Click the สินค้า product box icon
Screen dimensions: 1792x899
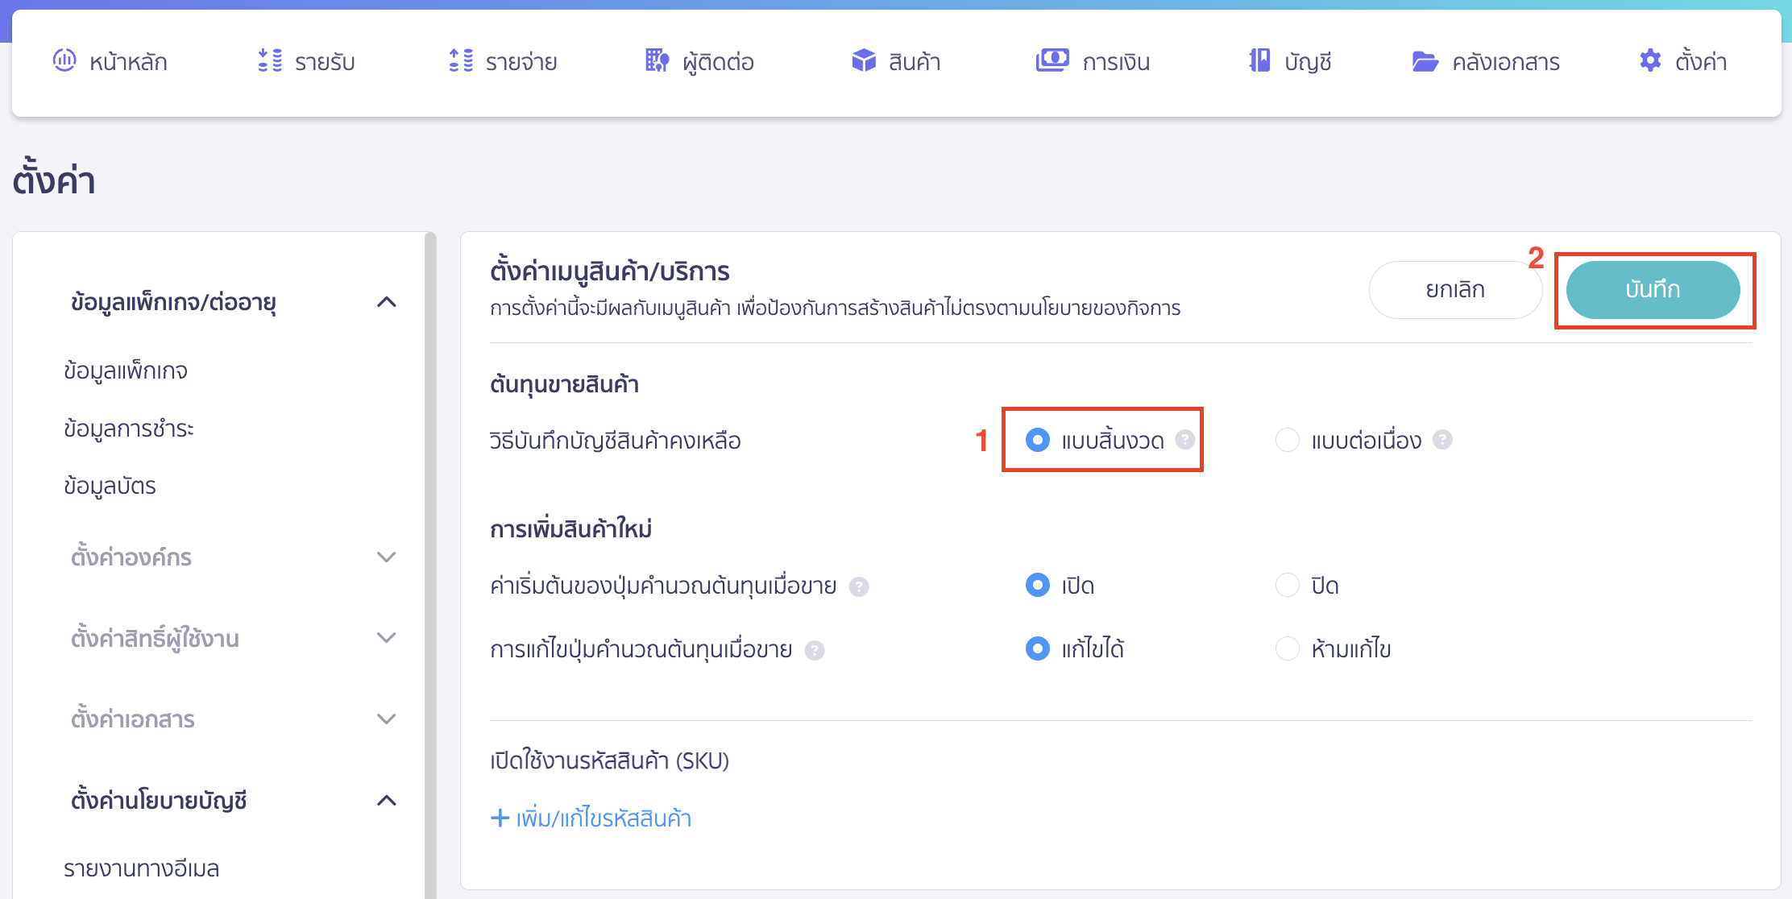point(864,60)
